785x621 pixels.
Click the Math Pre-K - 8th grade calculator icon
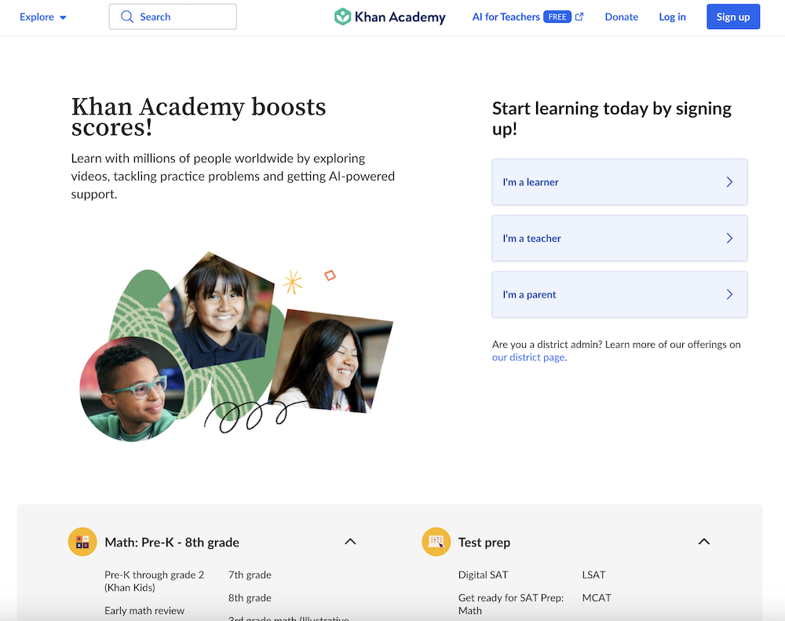(82, 542)
